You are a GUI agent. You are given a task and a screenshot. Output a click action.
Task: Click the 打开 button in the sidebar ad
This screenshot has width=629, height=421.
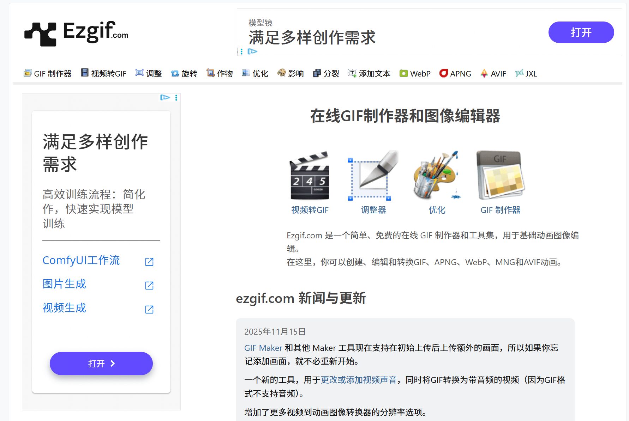tap(101, 363)
